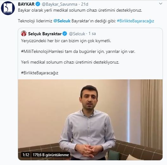Screen dimensions: 167x165
Task: Click the 1 sa quoted tweet timestamp
Action: click(x=92, y=34)
